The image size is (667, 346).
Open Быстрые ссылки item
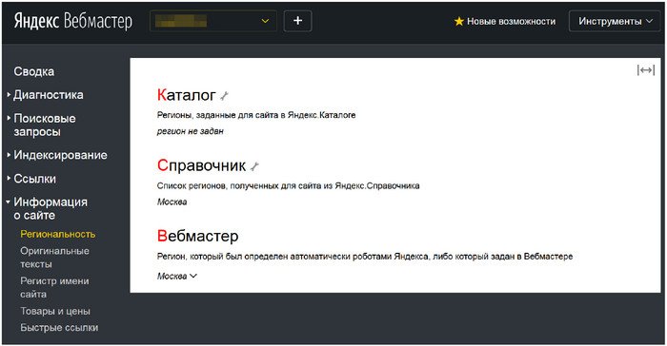(x=59, y=328)
